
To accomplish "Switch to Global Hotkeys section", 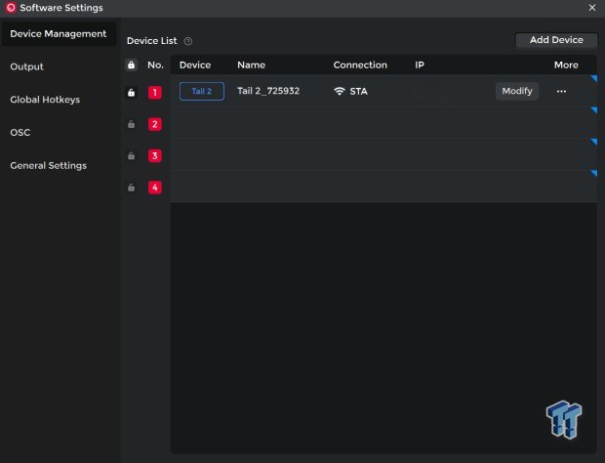I will pyautogui.click(x=45, y=100).
